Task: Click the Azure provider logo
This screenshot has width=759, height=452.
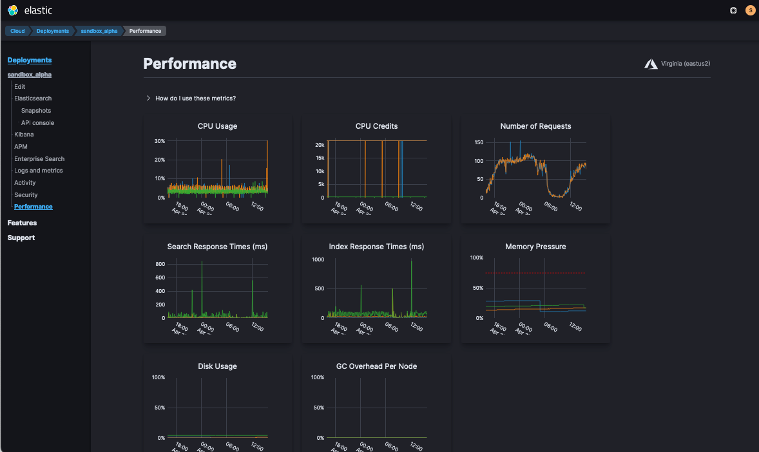Action: (651, 64)
